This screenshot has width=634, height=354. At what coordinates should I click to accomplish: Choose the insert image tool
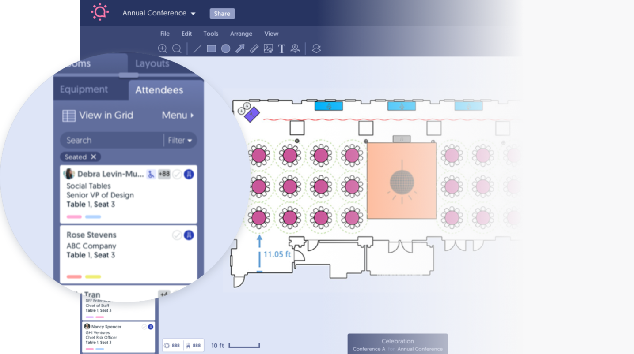[268, 48]
